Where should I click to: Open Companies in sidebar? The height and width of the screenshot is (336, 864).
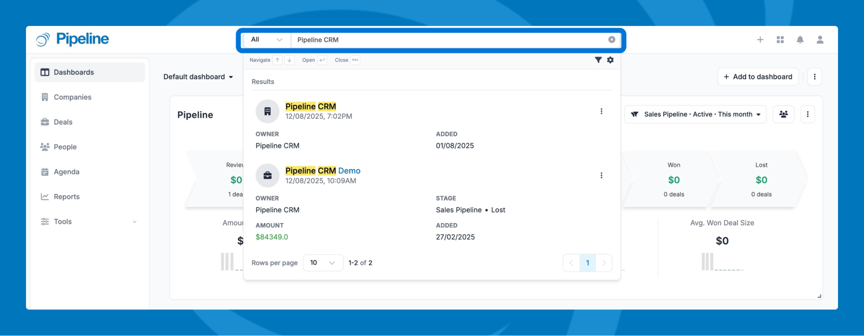pos(89,97)
